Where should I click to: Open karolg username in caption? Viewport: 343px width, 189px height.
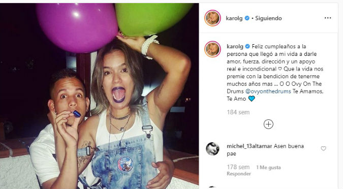235,46
